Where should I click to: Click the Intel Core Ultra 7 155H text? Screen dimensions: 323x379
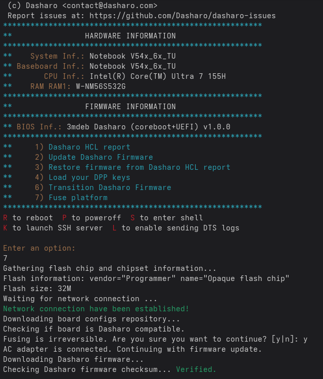point(158,76)
